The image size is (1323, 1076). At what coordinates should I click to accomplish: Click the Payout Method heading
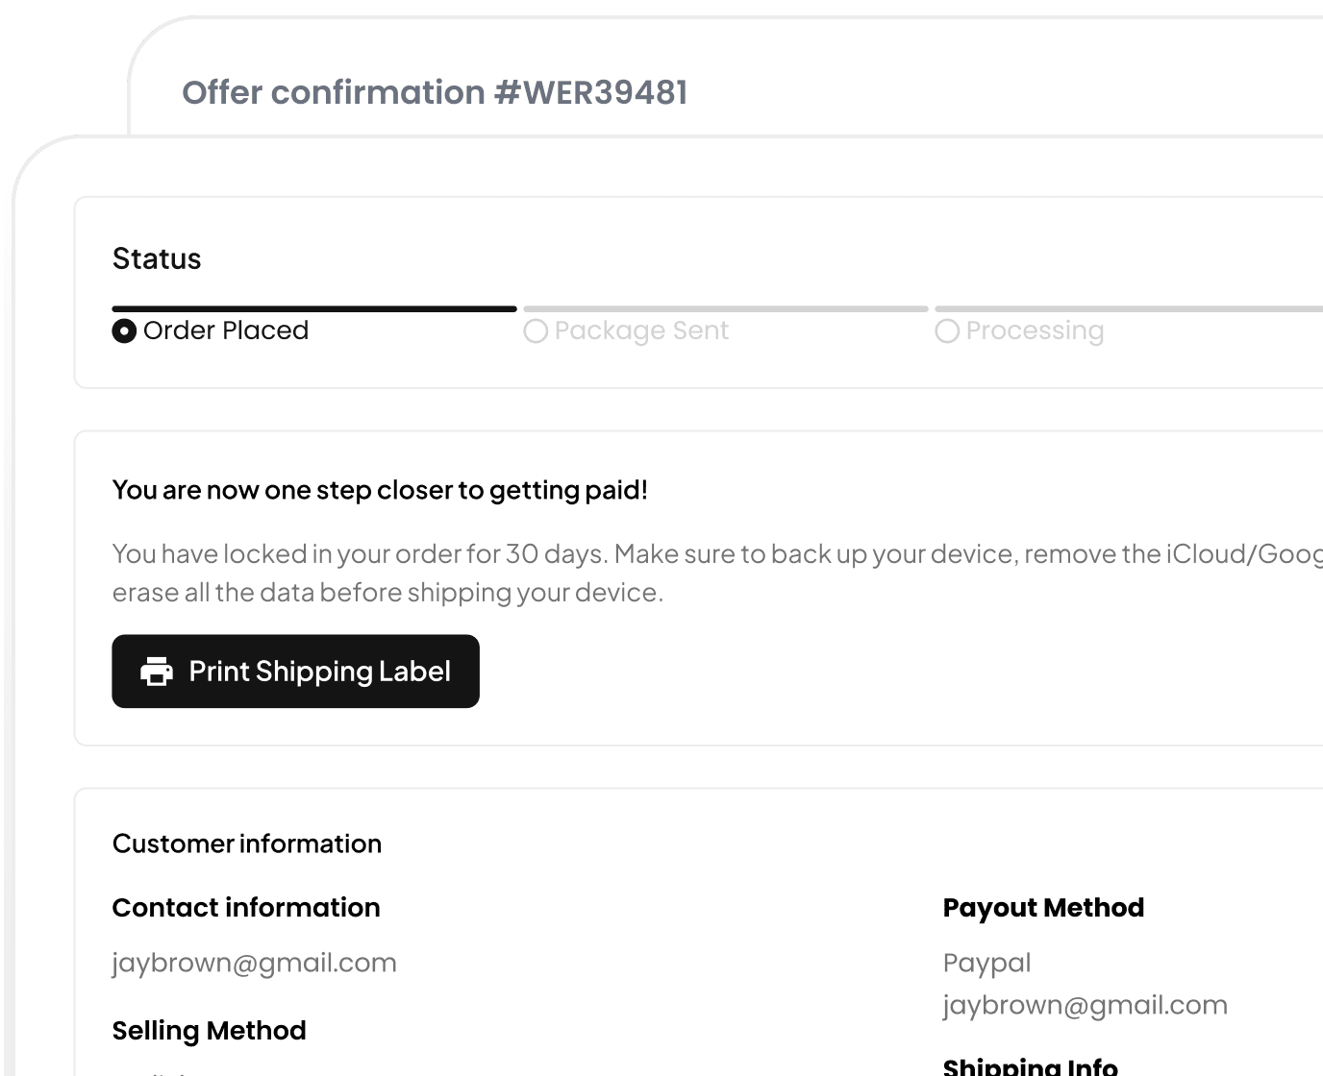[1043, 908]
